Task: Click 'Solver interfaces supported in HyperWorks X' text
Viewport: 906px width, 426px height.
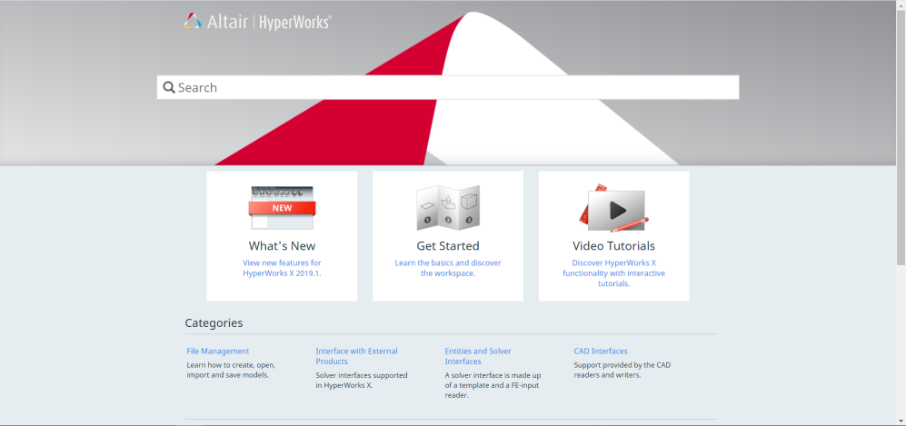Action: pos(362,381)
